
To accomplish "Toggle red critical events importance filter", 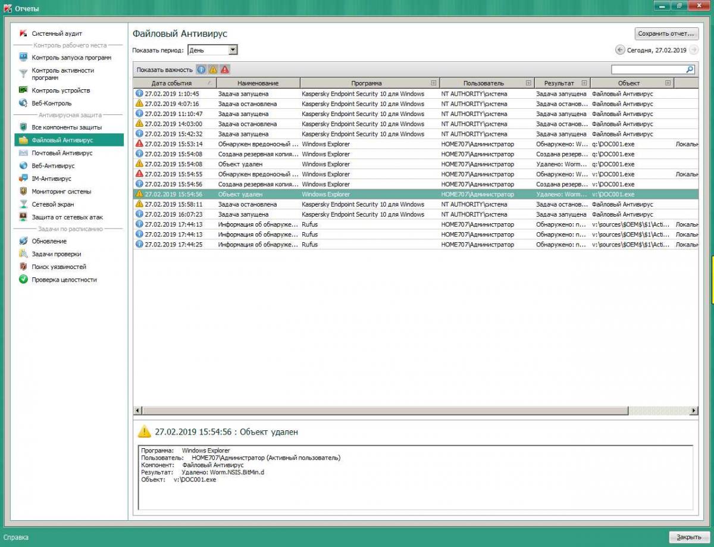I will 224,70.
